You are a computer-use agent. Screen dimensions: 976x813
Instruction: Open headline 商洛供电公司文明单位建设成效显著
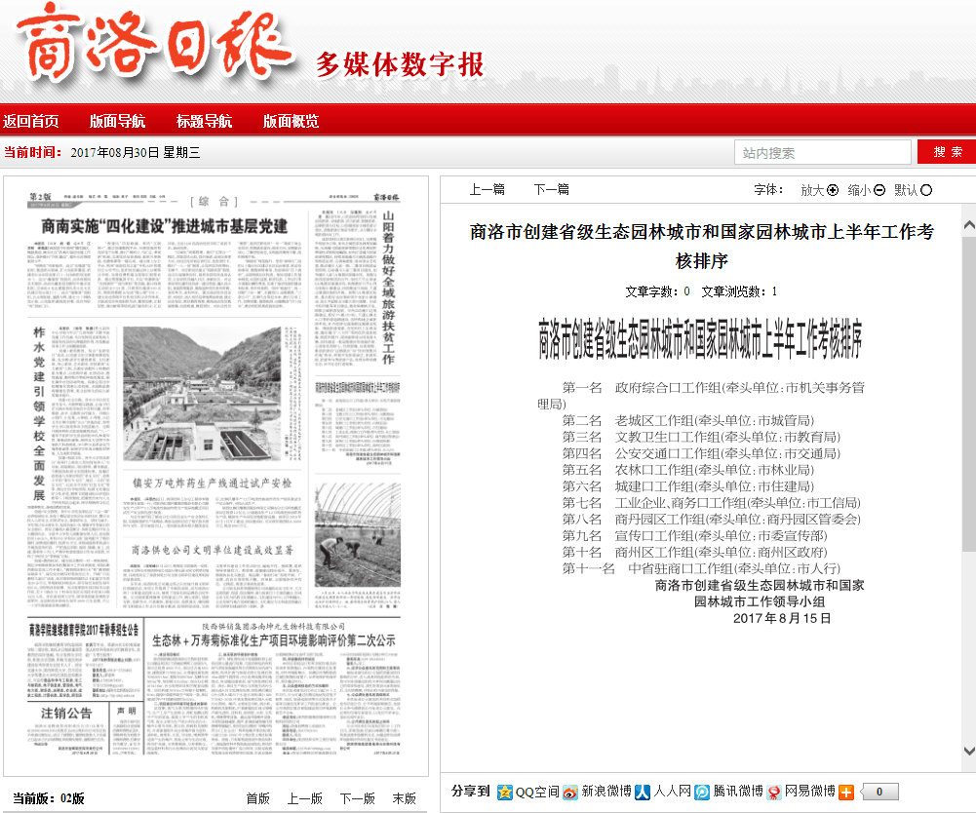pyautogui.click(x=212, y=551)
